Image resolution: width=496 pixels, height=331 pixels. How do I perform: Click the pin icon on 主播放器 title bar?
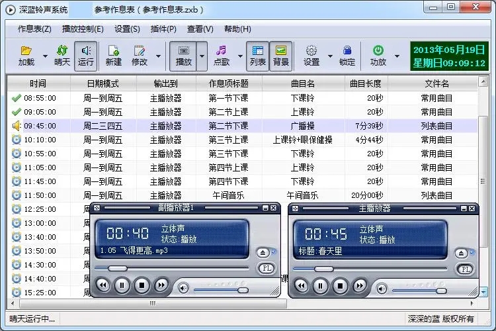click(x=295, y=209)
